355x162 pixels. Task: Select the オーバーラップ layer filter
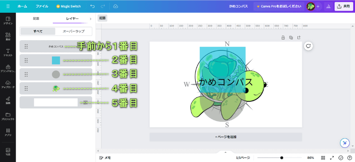[74, 31]
